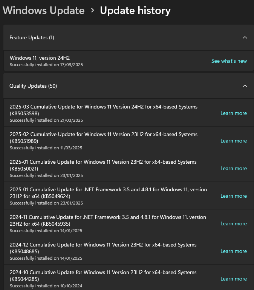Select 2025-01 Cumulative Update 23H2 Systems title

coord(103,165)
